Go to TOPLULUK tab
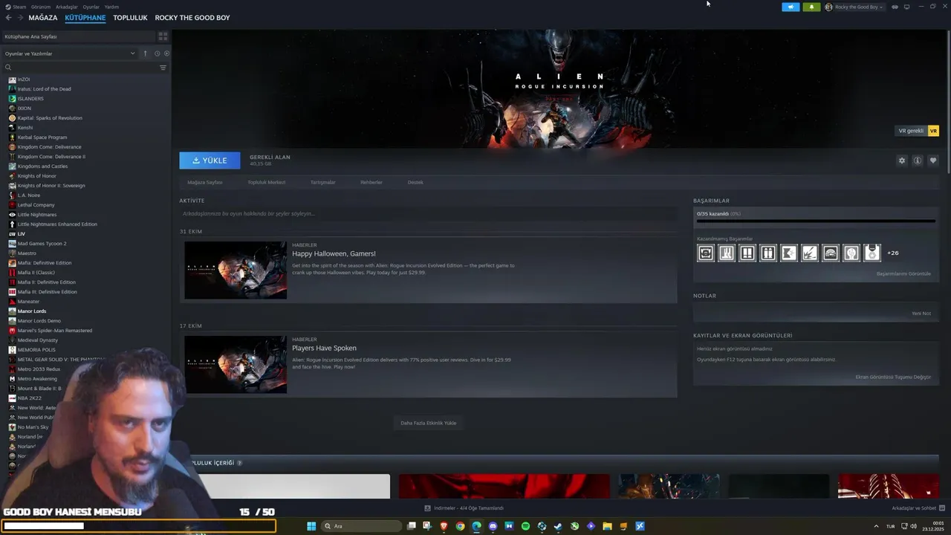951x535 pixels. [130, 18]
